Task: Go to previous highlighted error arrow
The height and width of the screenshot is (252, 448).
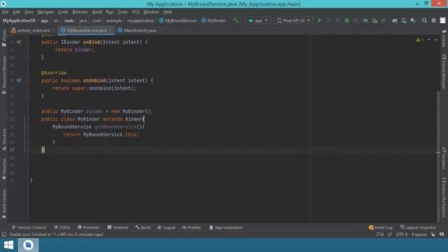Action: tap(429, 40)
